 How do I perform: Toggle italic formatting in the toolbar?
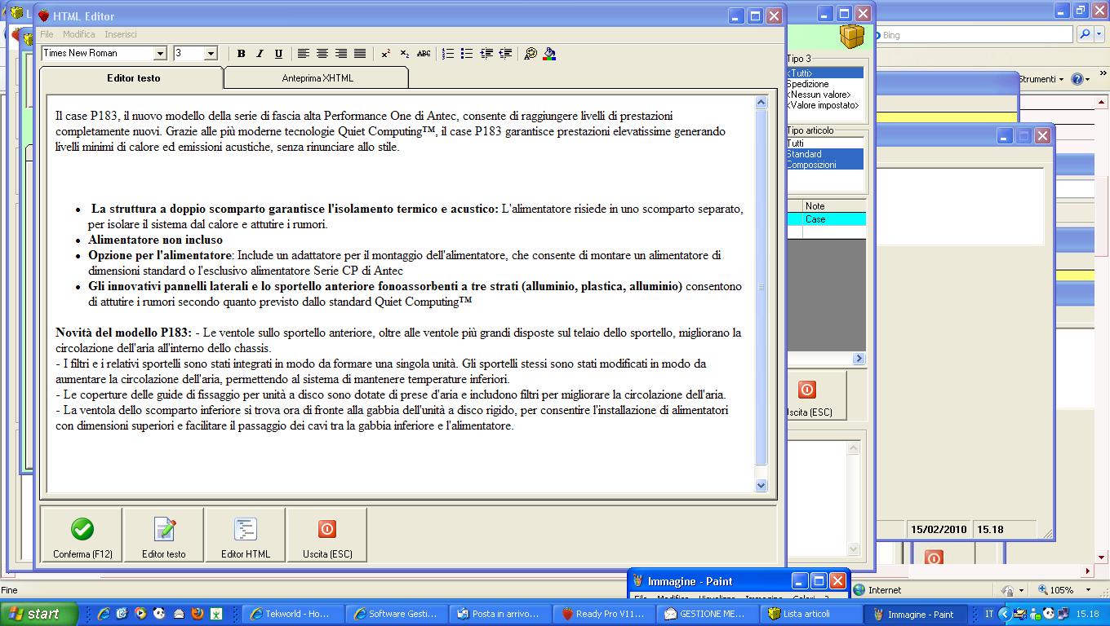(260, 54)
